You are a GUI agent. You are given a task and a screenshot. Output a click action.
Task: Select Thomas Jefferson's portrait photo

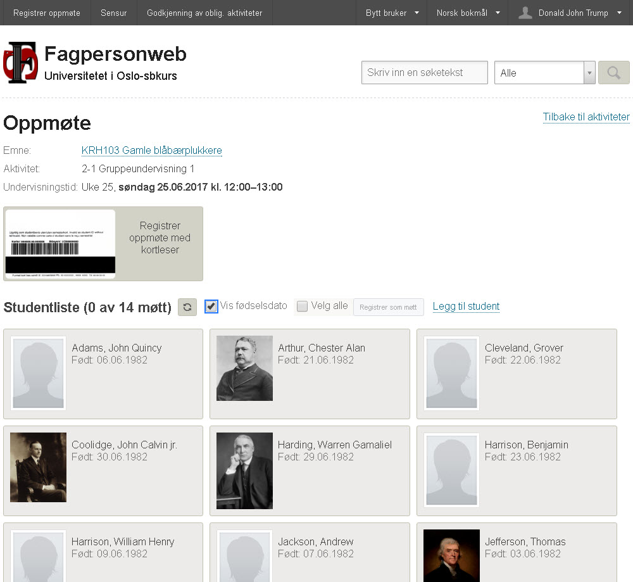pyautogui.click(x=451, y=556)
